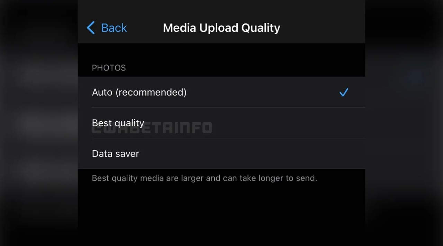Image resolution: width=443 pixels, height=246 pixels.
Task: Tap the "Back" text label
Action: [114, 28]
